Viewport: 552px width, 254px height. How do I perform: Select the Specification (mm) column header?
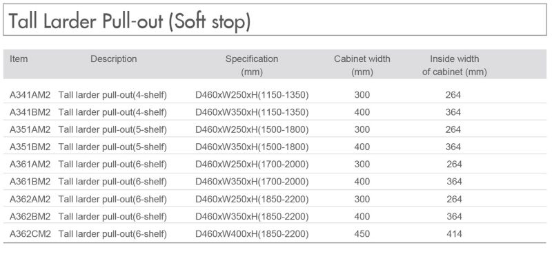pos(252,65)
